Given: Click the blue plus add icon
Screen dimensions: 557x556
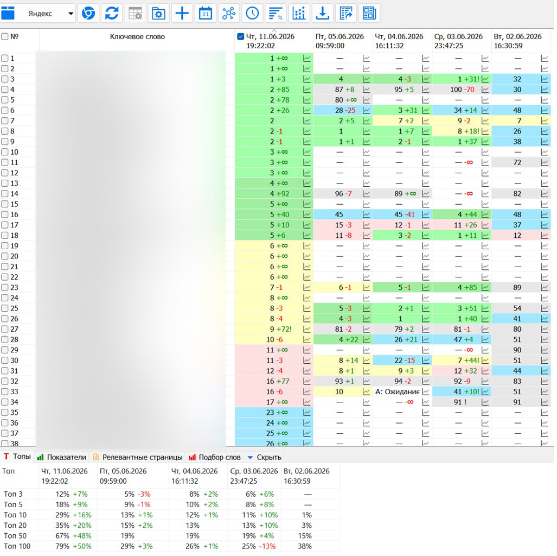Looking at the screenshot, I should click(182, 13).
